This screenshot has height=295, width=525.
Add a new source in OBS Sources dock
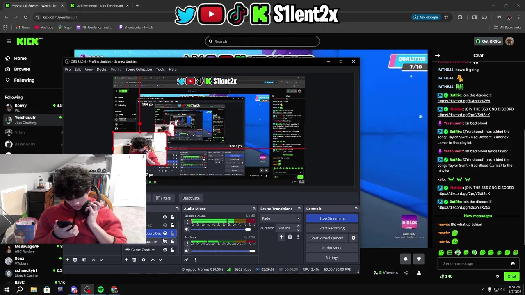click(x=126, y=260)
